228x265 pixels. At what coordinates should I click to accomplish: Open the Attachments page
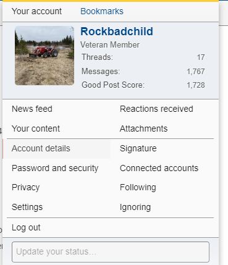click(144, 128)
